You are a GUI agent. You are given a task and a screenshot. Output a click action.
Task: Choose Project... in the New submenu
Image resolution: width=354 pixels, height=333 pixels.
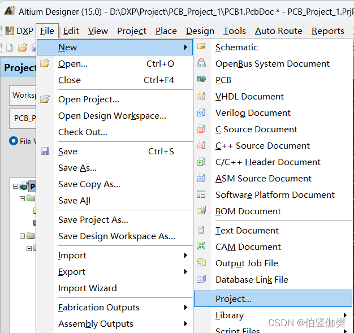273,299
